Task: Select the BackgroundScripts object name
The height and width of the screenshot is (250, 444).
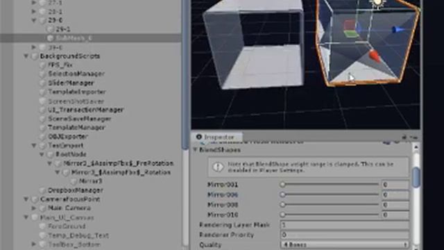Action: click(x=70, y=56)
